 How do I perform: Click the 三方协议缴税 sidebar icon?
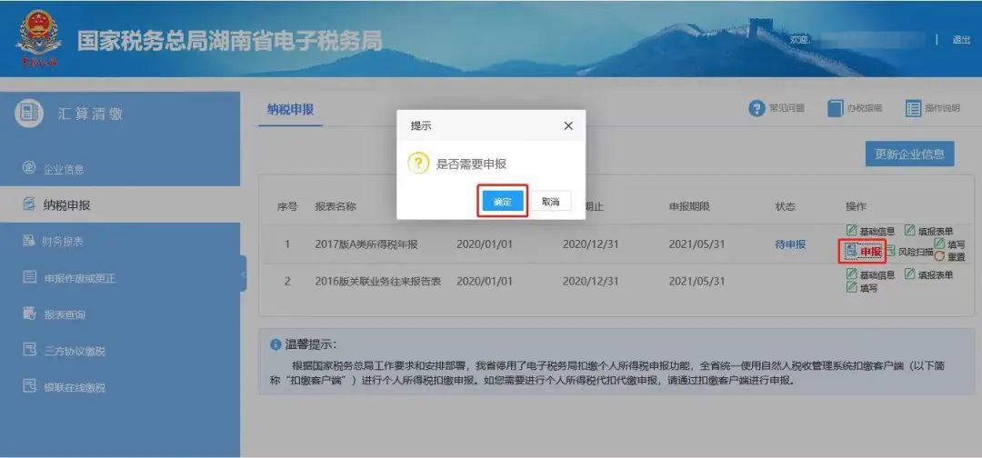tap(29, 349)
